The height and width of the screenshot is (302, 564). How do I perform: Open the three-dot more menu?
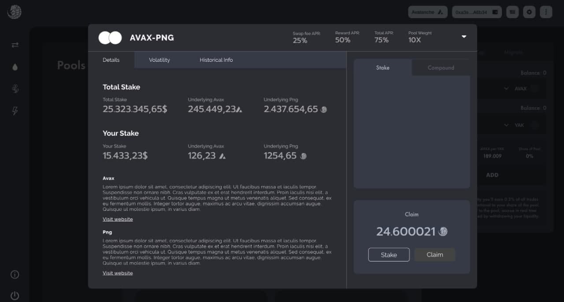546,12
